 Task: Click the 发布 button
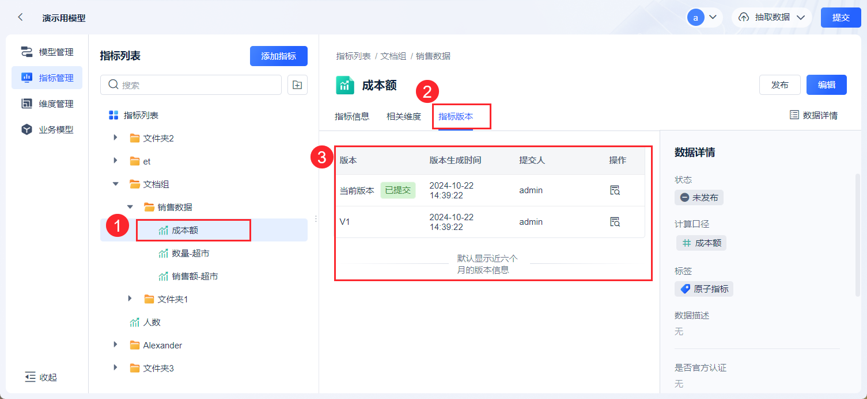pos(780,85)
